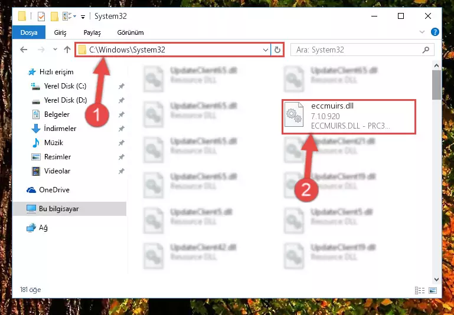The width and height of the screenshot is (454, 315).
Task: Open Videolar folder in sidebar
Action: [x=57, y=171]
